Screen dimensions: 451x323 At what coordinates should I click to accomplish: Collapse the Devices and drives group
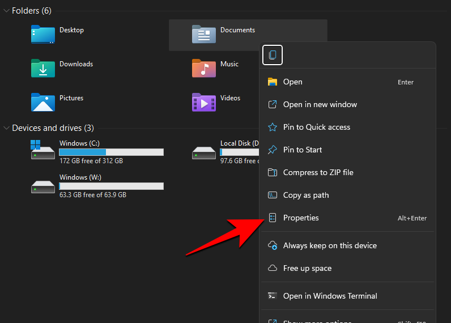point(6,128)
